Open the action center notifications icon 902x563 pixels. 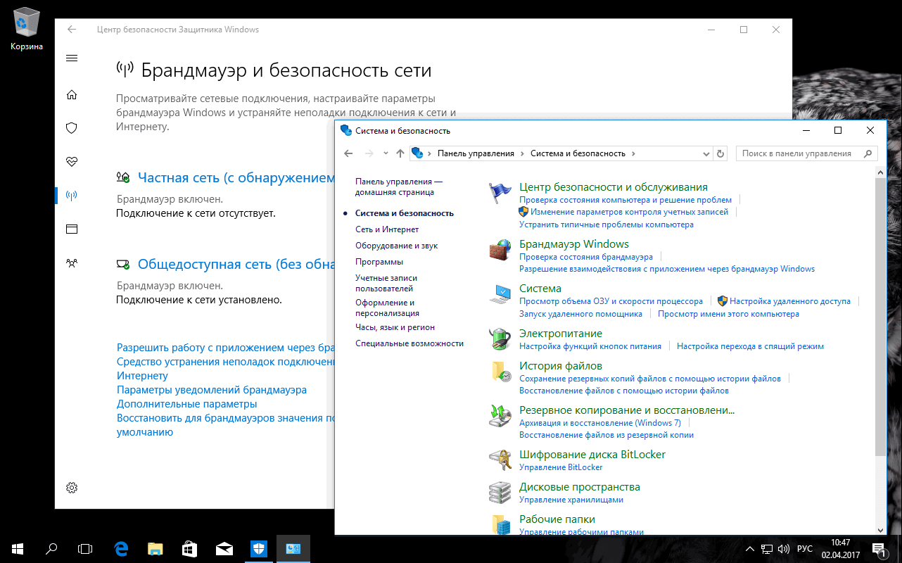point(879,549)
